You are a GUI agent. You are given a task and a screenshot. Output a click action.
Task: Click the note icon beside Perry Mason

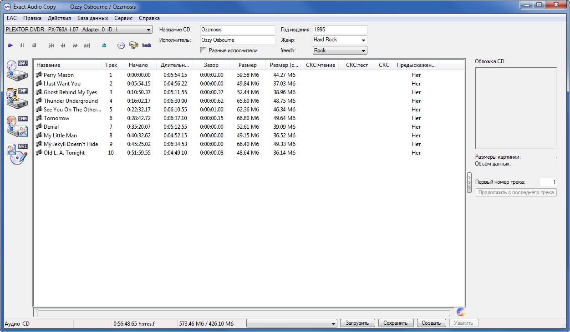tap(39, 75)
